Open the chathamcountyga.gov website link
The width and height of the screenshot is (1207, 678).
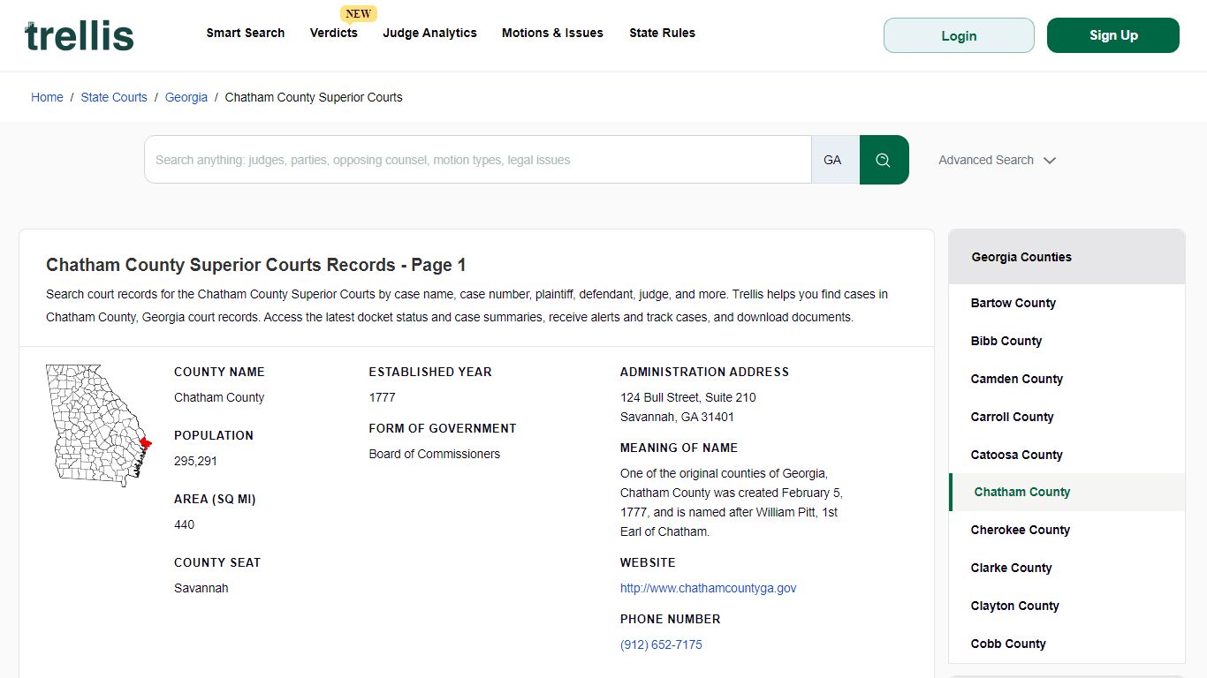pos(708,588)
